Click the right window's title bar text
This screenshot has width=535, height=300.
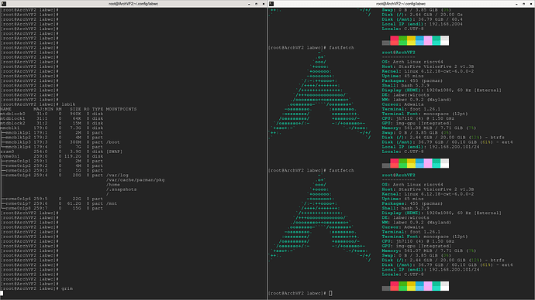coord(401,4)
